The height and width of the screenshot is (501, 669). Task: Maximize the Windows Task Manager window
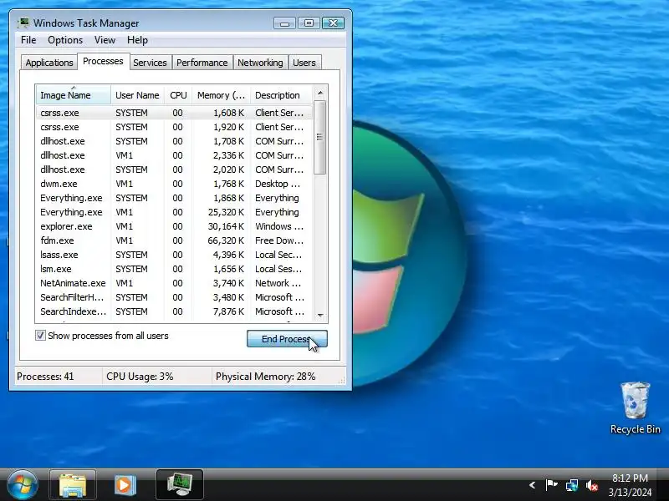click(309, 23)
